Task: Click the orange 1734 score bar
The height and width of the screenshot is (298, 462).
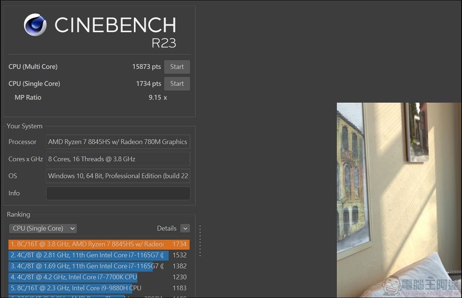Action: (179, 244)
